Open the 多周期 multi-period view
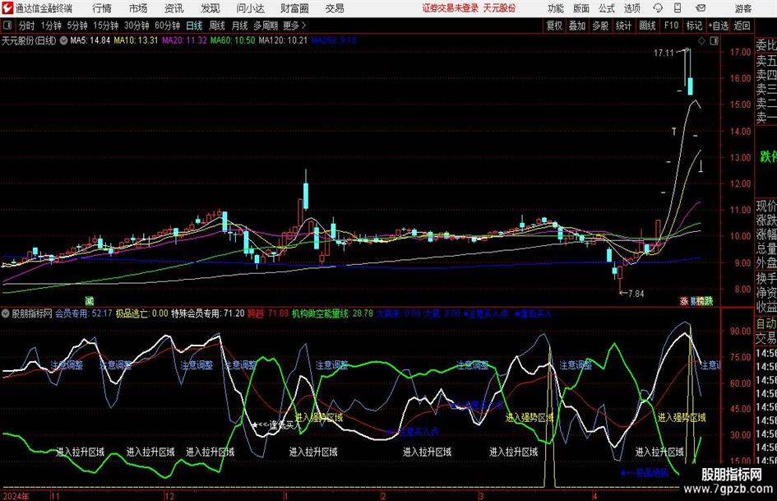777x501 pixels. click(x=266, y=26)
